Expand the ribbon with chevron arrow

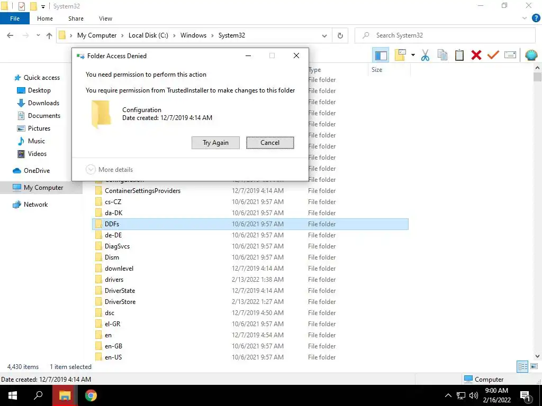point(525,19)
